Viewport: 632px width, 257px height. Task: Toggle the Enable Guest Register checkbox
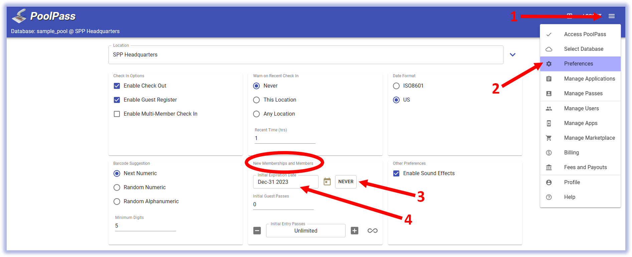pos(117,100)
